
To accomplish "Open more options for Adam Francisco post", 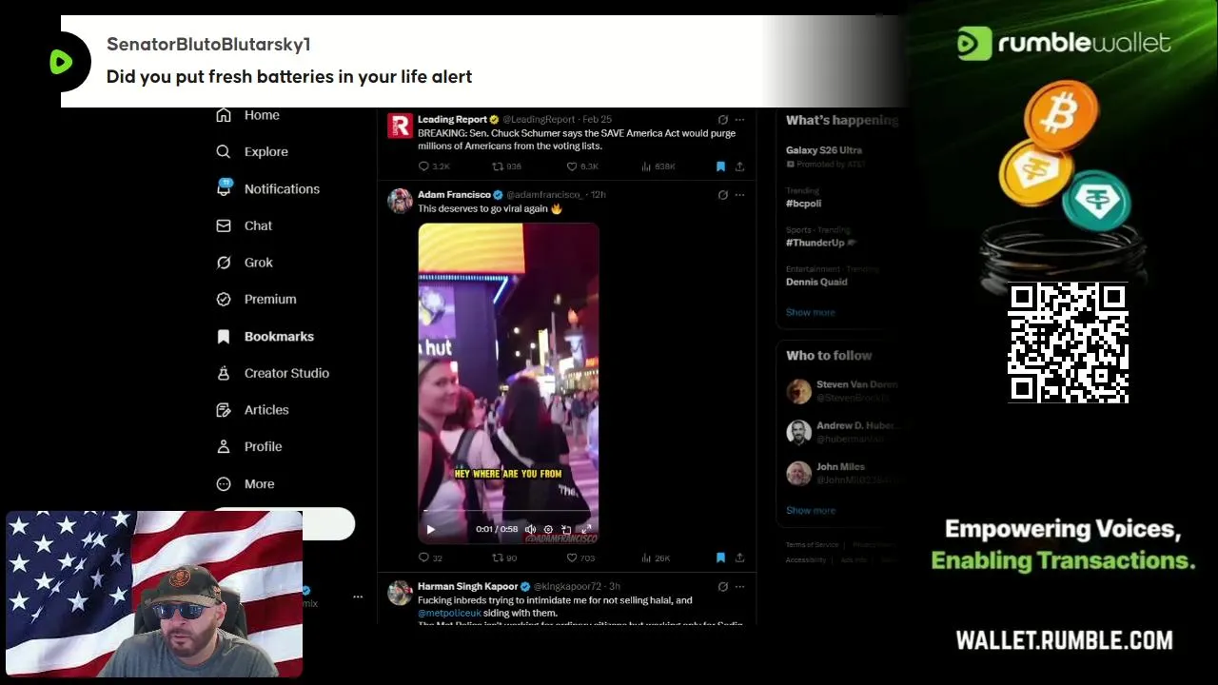I will tap(739, 195).
